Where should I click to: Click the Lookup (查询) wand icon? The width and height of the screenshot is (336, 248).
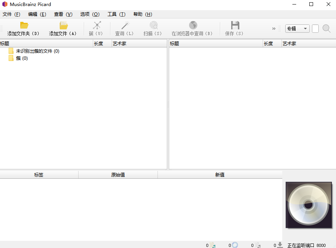click(126, 25)
